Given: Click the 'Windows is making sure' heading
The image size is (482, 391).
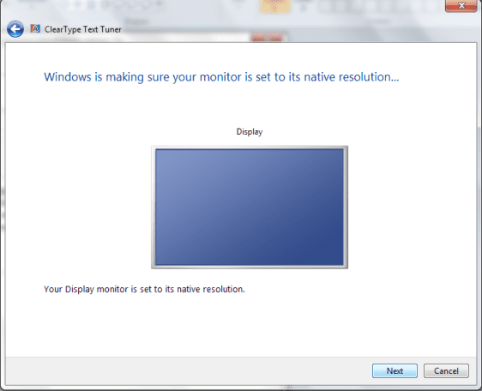Looking at the screenshot, I should pos(221,77).
